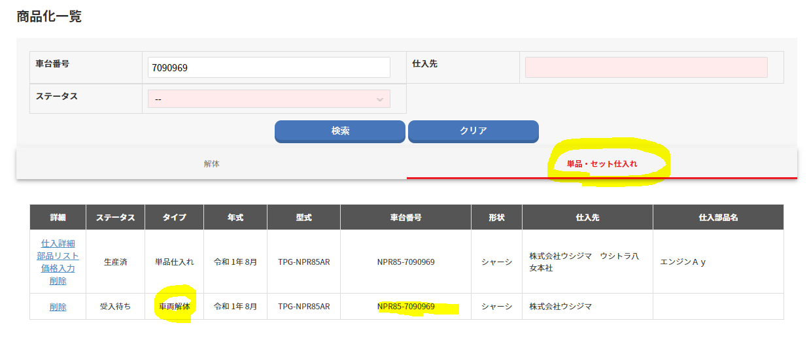The image size is (809, 357).
Task: Click the クリア button
Action: 473,131
